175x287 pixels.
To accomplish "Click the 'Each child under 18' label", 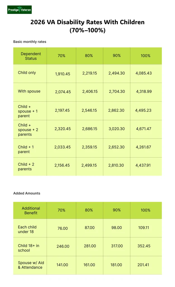I will coord(27,229).
